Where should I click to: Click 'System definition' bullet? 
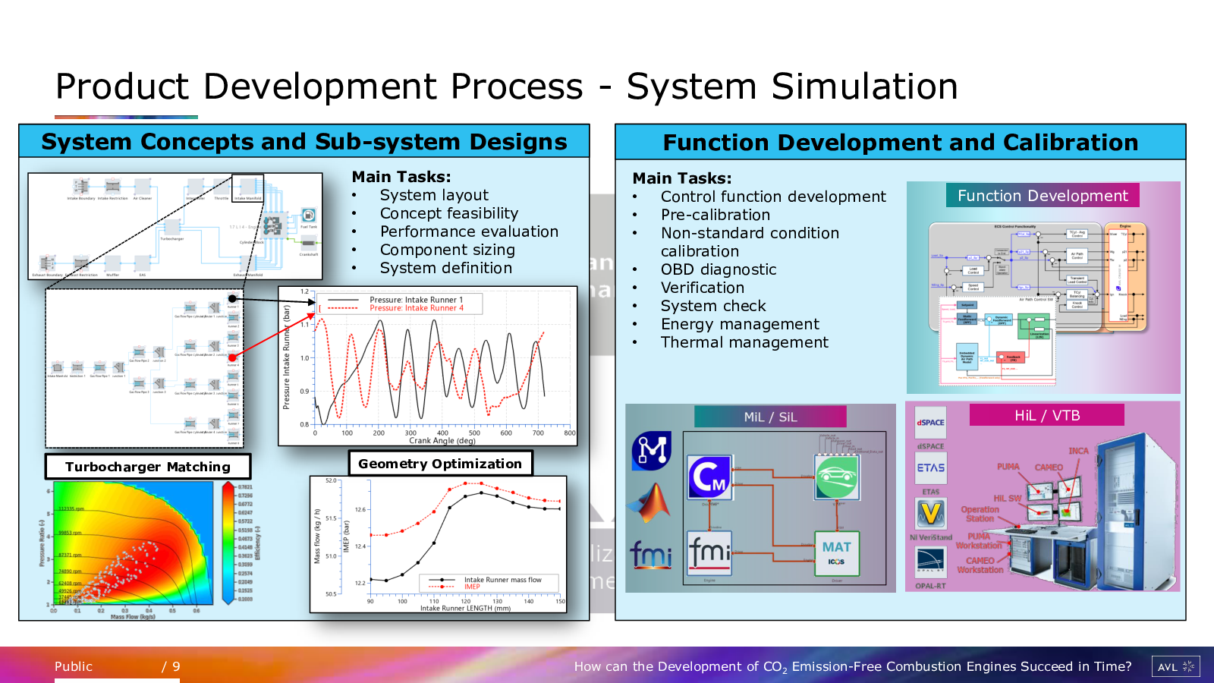[446, 268]
